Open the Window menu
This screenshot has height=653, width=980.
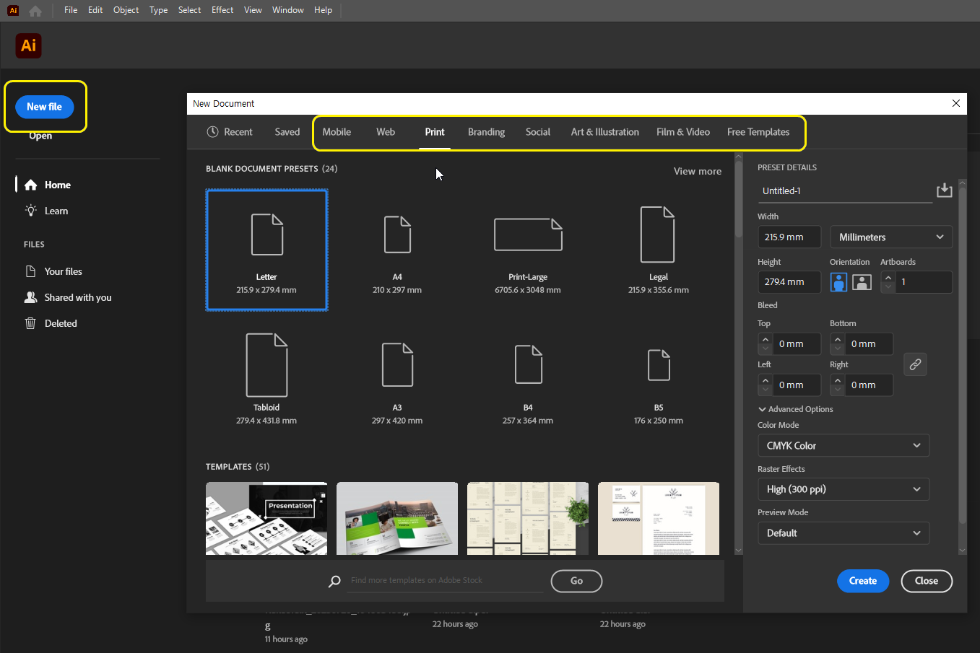pos(288,10)
